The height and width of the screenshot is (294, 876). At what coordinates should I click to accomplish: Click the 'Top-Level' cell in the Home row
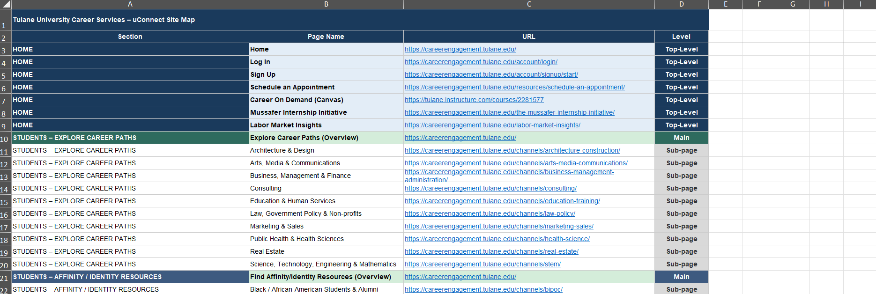point(682,49)
